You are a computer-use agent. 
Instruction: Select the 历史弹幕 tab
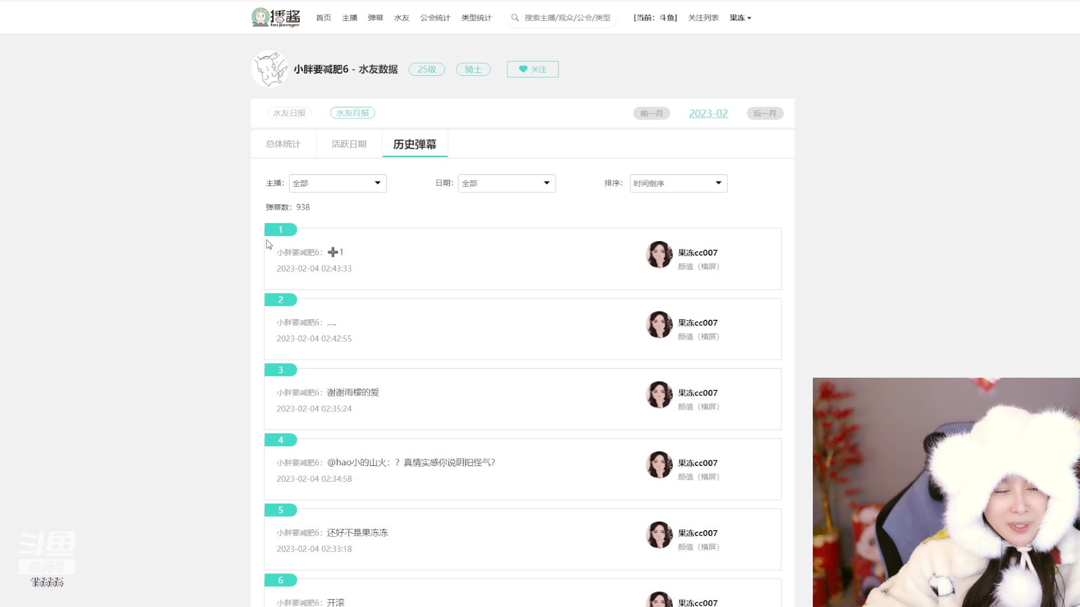click(415, 144)
